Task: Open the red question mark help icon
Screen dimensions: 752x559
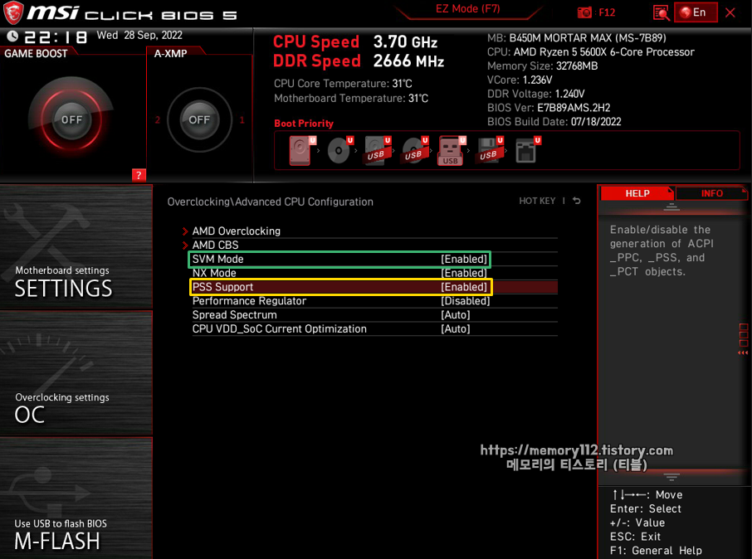Action: click(139, 175)
